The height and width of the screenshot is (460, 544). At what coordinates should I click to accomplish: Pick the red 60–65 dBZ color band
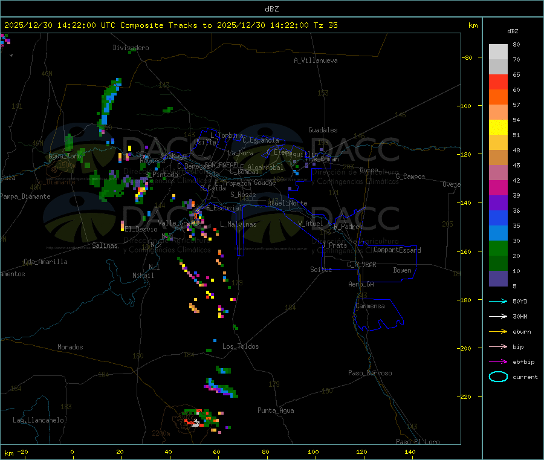498,82
